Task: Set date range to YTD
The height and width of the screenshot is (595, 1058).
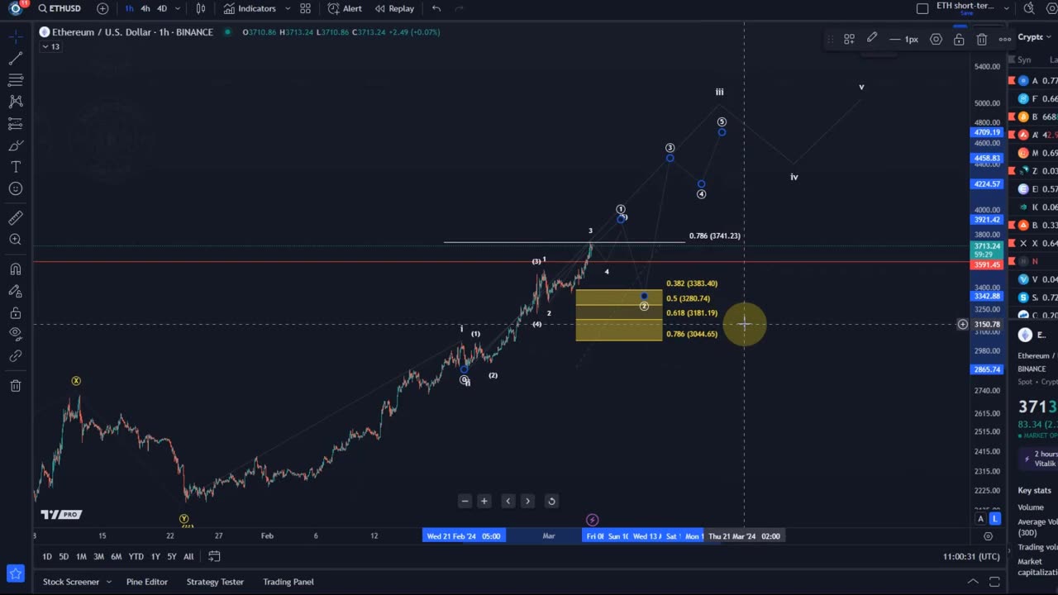Action: click(x=136, y=556)
